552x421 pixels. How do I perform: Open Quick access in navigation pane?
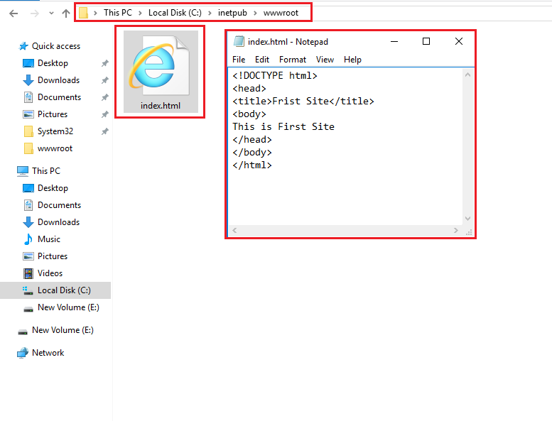pyautogui.click(x=56, y=46)
